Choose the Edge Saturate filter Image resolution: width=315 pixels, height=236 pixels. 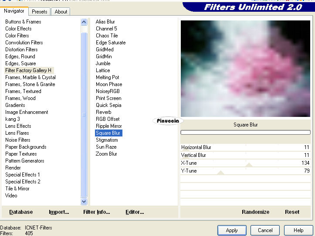[111, 43]
